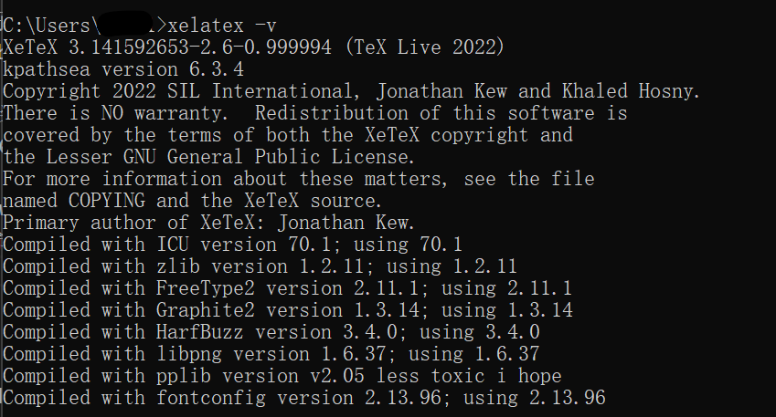
Task: Click the "kpathsea version 6.3.4" line
Action: [x=123, y=68]
